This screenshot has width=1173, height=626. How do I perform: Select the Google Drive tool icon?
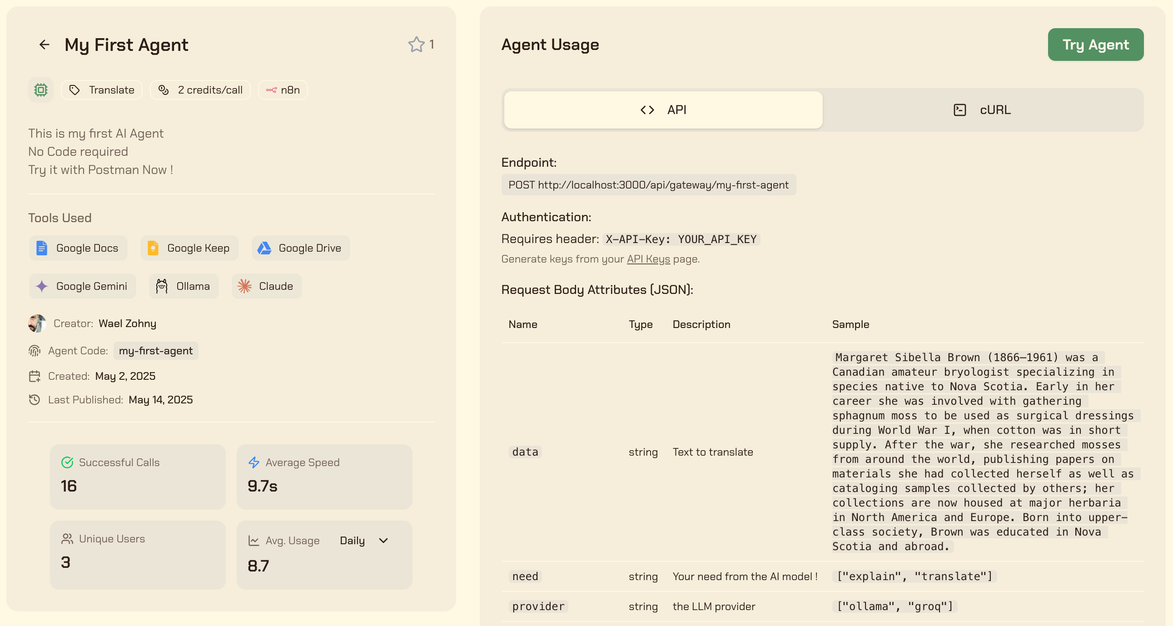click(x=264, y=248)
